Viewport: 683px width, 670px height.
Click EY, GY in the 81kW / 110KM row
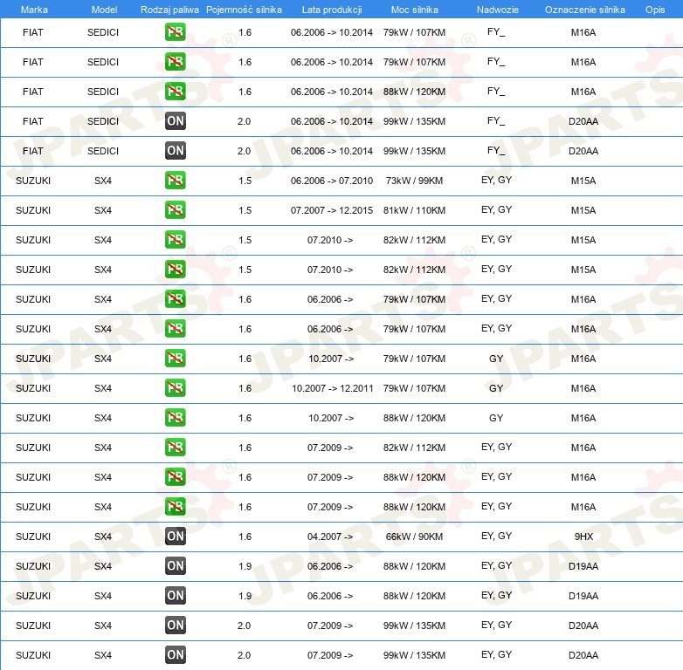tap(497, 209)
